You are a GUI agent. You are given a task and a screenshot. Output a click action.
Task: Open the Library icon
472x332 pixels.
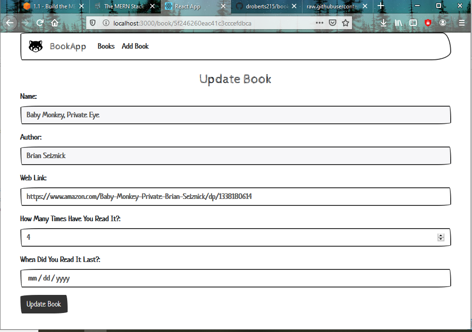tap(398, 23)
